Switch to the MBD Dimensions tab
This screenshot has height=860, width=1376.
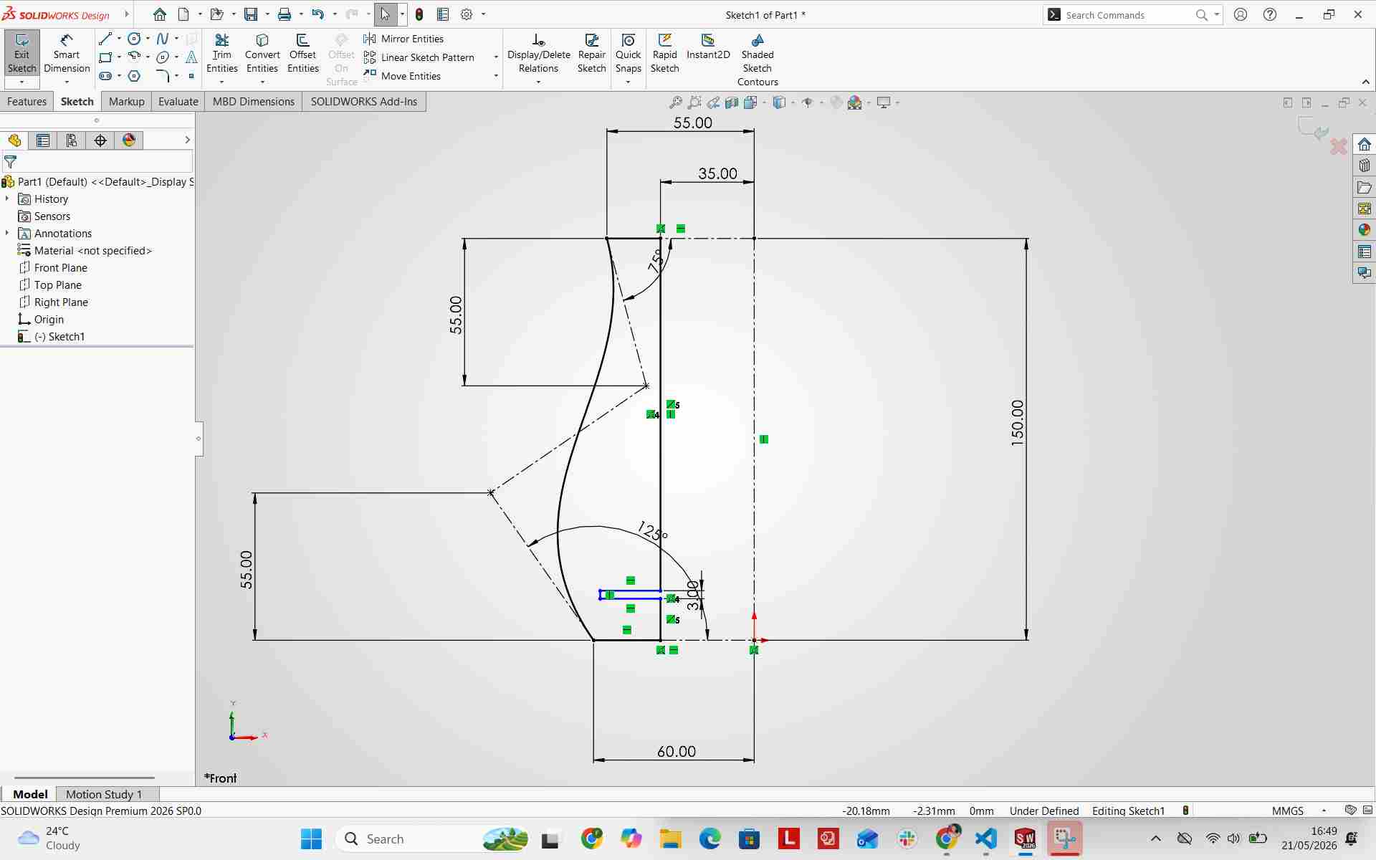[x=254, y=102]
